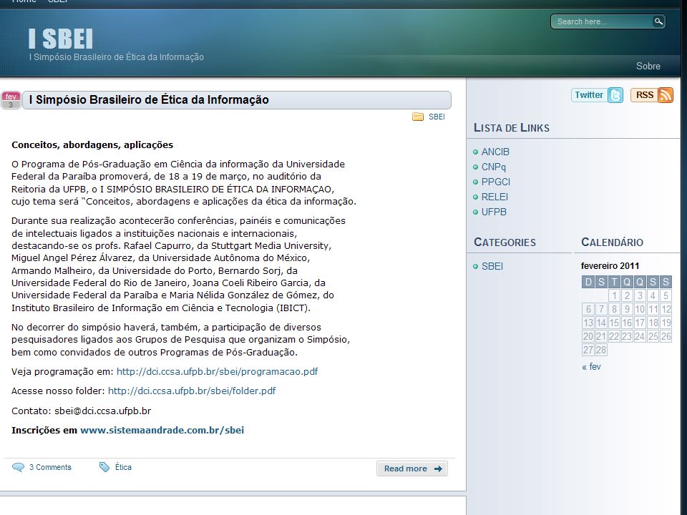Open the 3 Comments link

click(50, 467)
